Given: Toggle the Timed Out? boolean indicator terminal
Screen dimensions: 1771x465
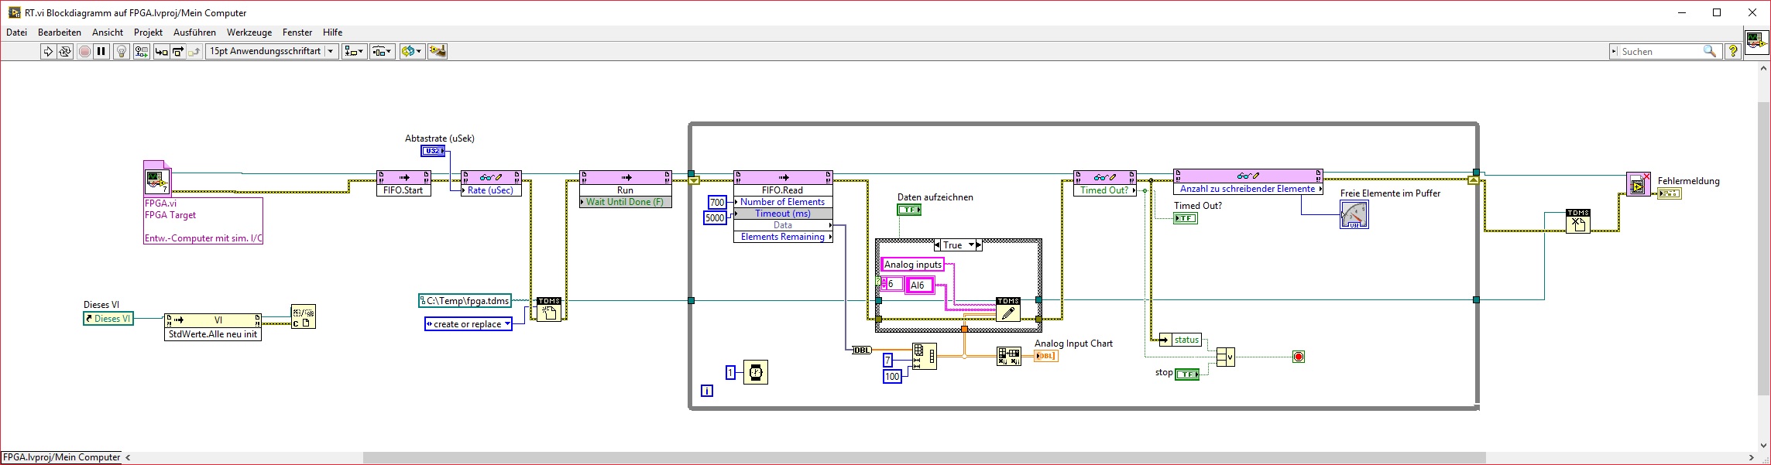Looking at the screenshot, I should (1186, 218).
